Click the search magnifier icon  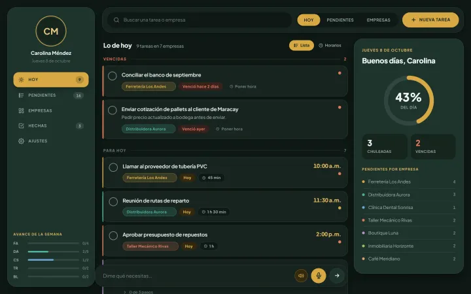click(116, 20)
